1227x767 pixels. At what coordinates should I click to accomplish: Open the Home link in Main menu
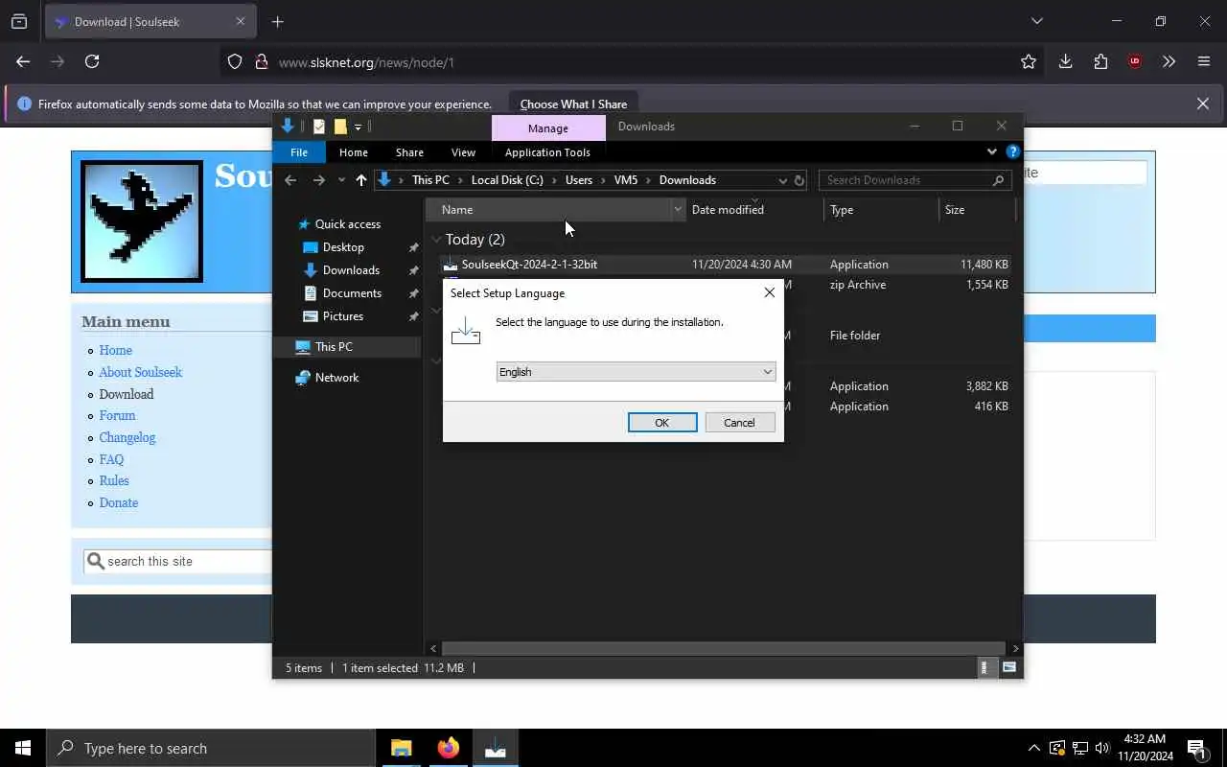click(116, 351)
